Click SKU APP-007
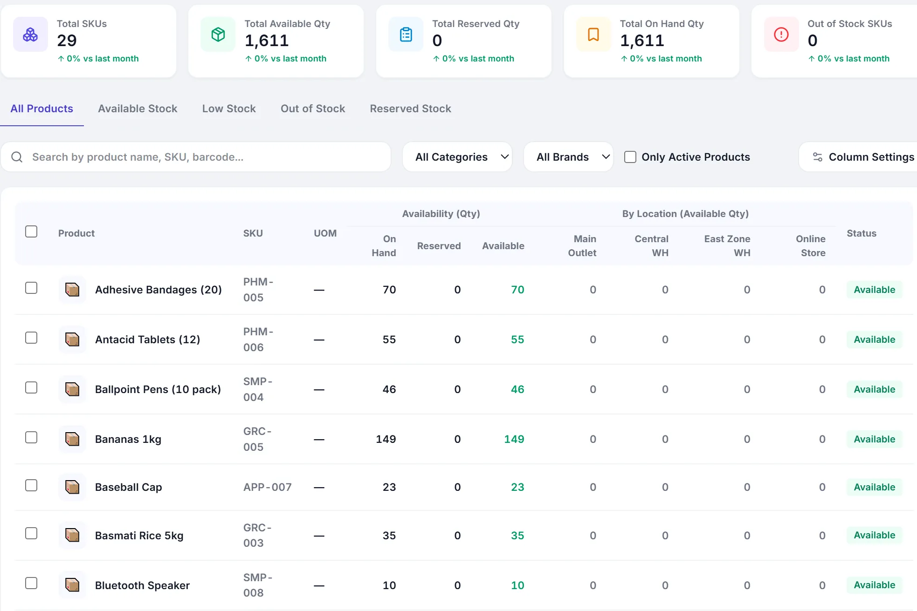Image resolution: width=917 pixels, height=611 pixels. (x=268, y=487)
